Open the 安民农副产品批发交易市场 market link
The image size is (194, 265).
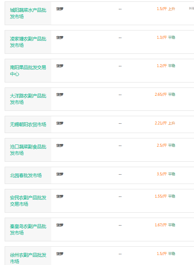click(28, 201)
